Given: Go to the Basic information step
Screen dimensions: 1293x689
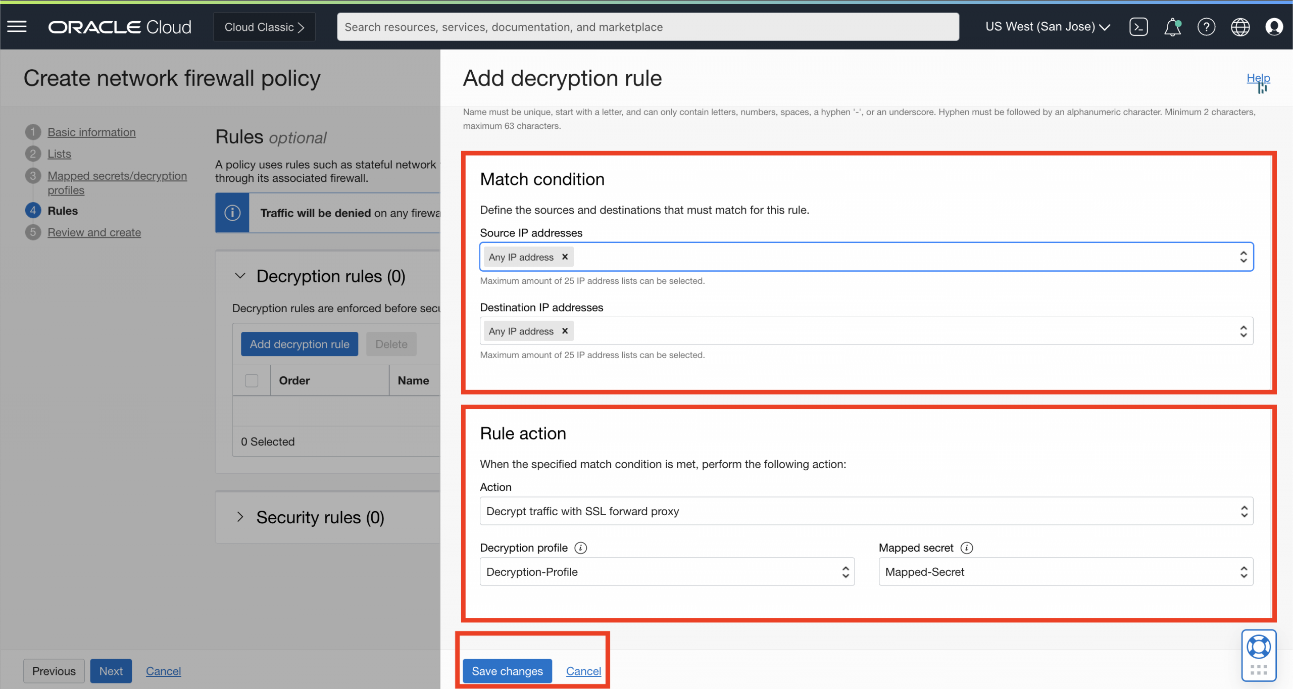Looking at the screenshot, I should coord(91,132).
